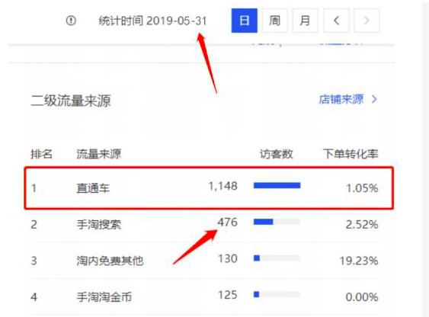Click the 手淘搜索 visitor progress bar
Viewport: 429px width, 317px height.
(x=277, y=222)
